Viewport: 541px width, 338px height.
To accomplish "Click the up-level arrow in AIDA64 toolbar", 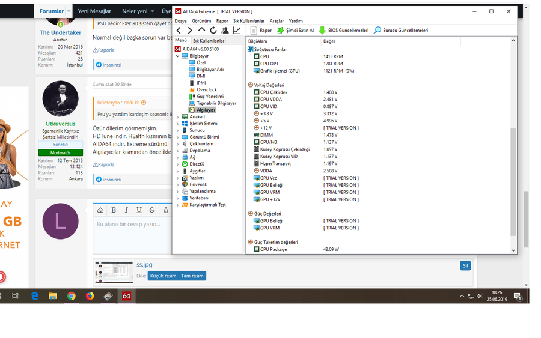I will click(201, 30).
